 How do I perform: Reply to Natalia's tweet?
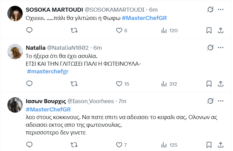(x=29, y=83)
